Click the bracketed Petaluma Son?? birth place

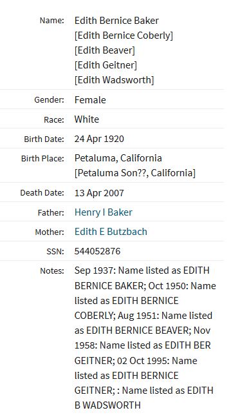pos(135,173)
